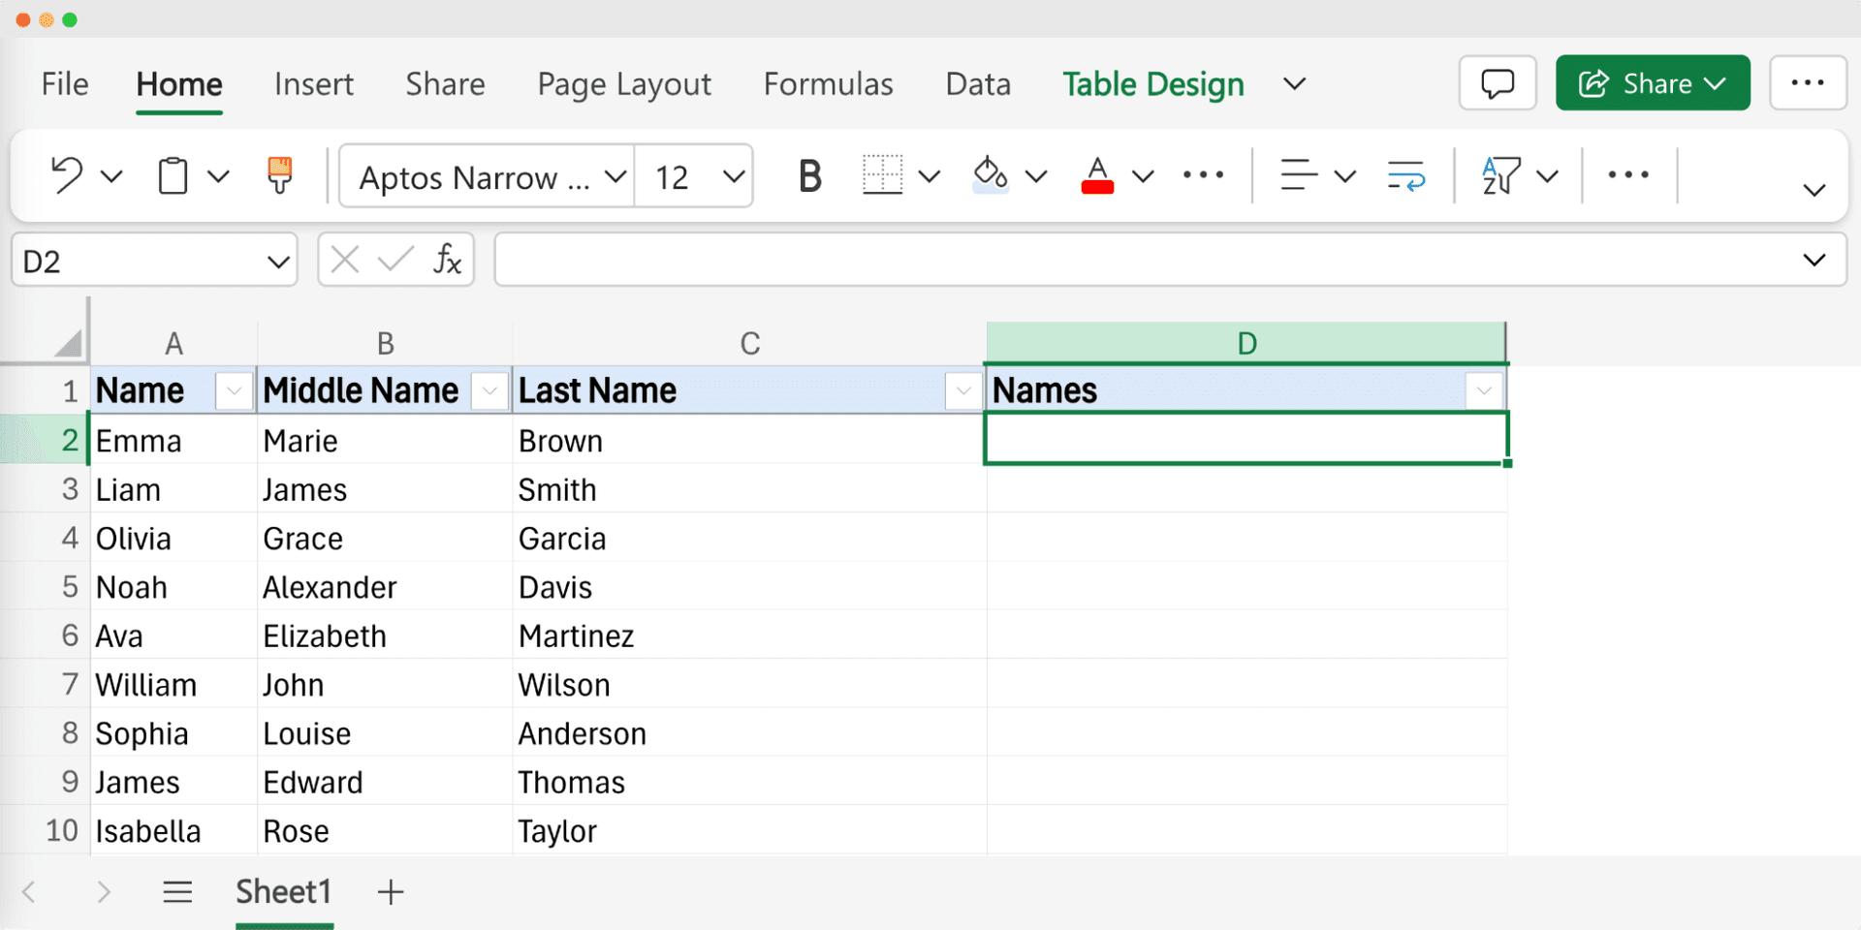Open the Table Design tab
Image resolution: width=1861 pixels, height=930 pixels.
click(1152, 84)
